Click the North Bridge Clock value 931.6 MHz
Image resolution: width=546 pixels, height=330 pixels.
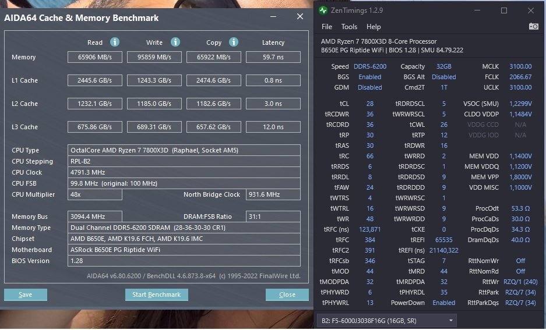(x=273, y=194)
